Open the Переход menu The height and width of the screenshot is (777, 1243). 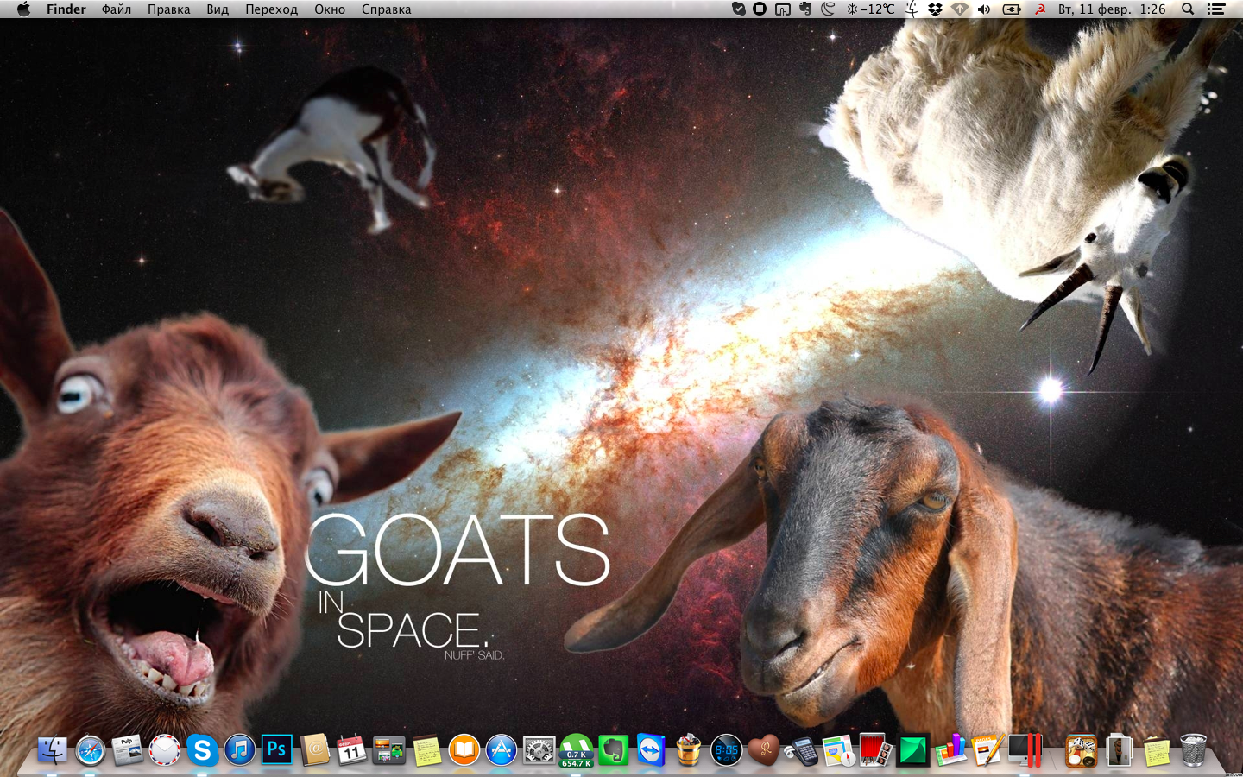[271, 9]
